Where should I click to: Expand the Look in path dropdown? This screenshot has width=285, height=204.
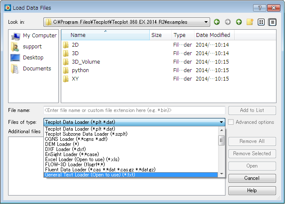click(x=206, y=22)
